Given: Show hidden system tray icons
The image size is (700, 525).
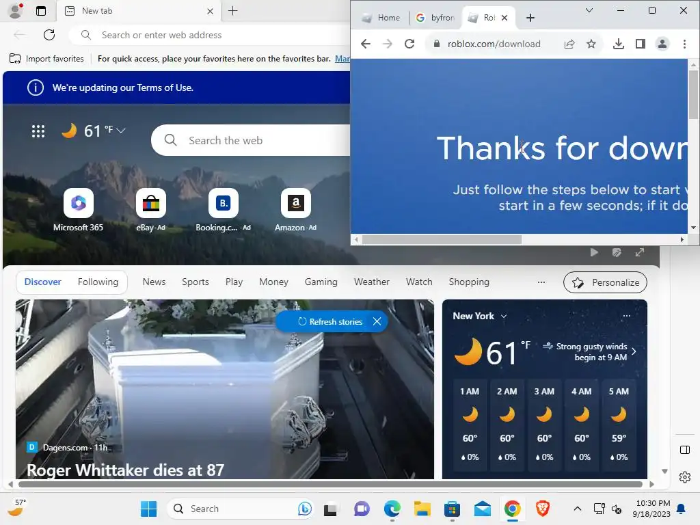Looking at the screenshot, I should 577,509.
